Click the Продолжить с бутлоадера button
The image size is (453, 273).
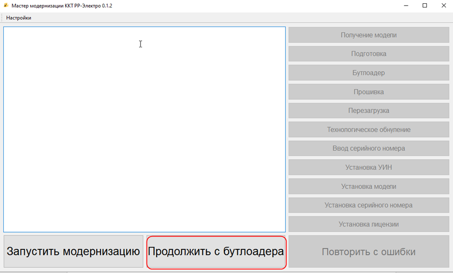216,252
